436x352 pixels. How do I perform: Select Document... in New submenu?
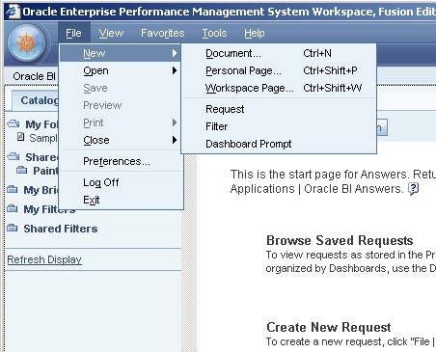pos(279,53)
